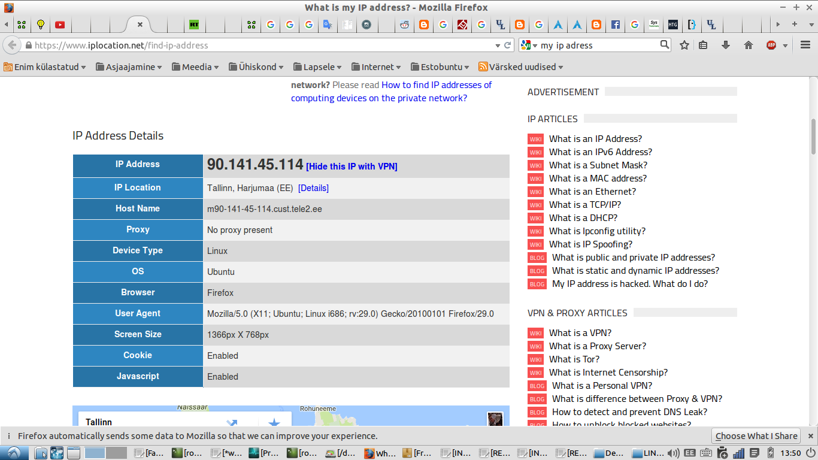Open What is Internet Censorship article
Viewport: 818px width, 460px height.
(608, 373)
